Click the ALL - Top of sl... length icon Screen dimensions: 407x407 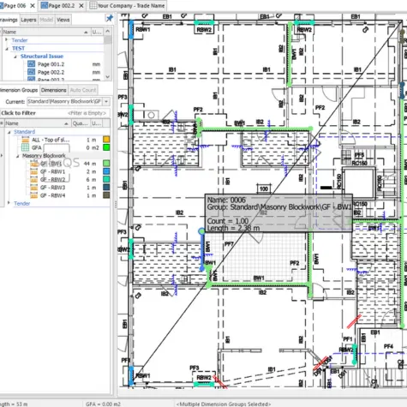click(26, 140)
